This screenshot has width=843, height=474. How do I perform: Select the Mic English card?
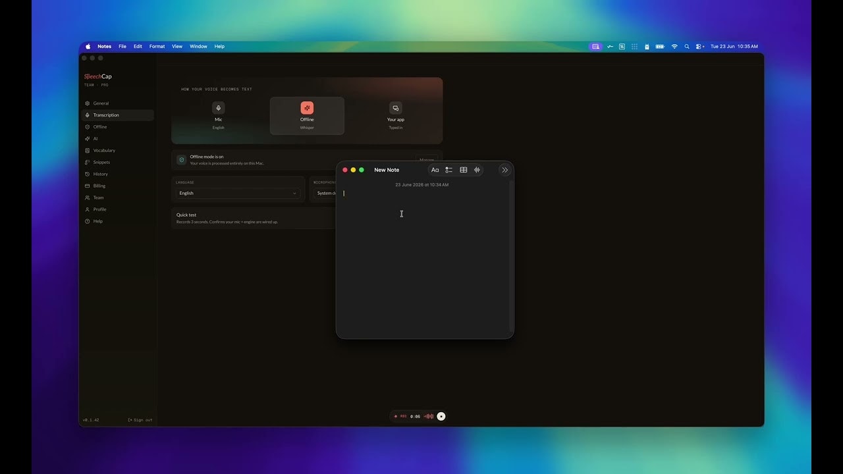pos(219,116)
